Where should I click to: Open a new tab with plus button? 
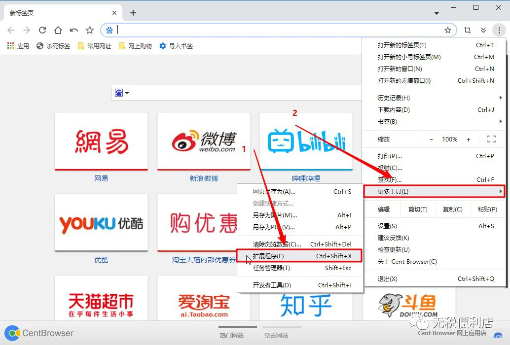[x=133, y=13]
